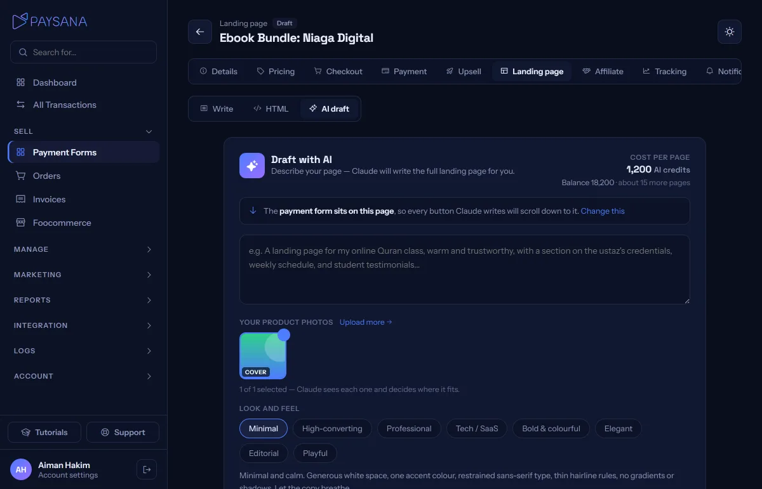Click the Dashboard grid icon
The width and height of the screenshot is (762, 489).
(21, 82)
